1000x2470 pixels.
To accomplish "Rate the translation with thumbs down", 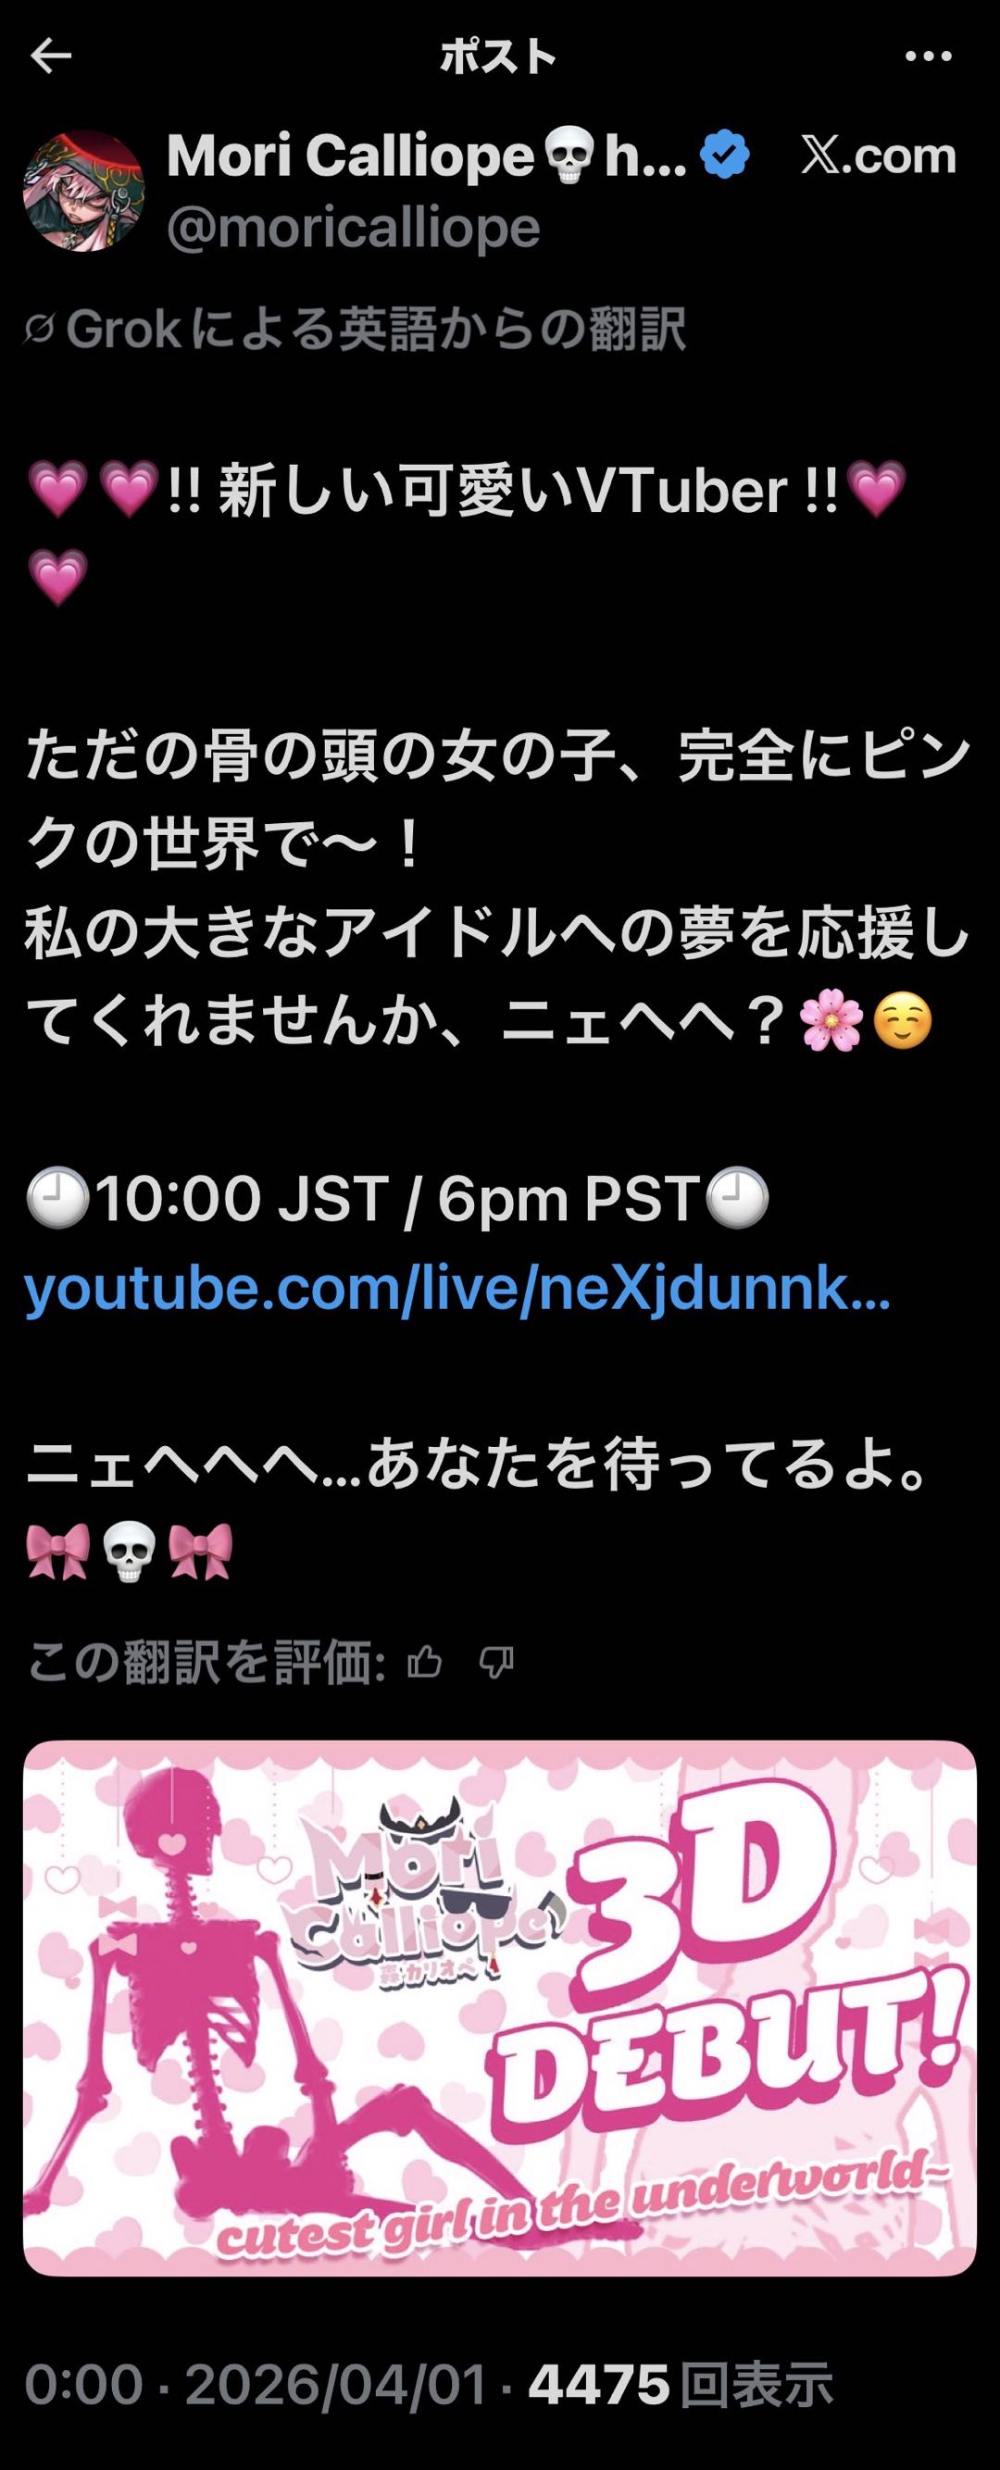I will pos(495,1664).
